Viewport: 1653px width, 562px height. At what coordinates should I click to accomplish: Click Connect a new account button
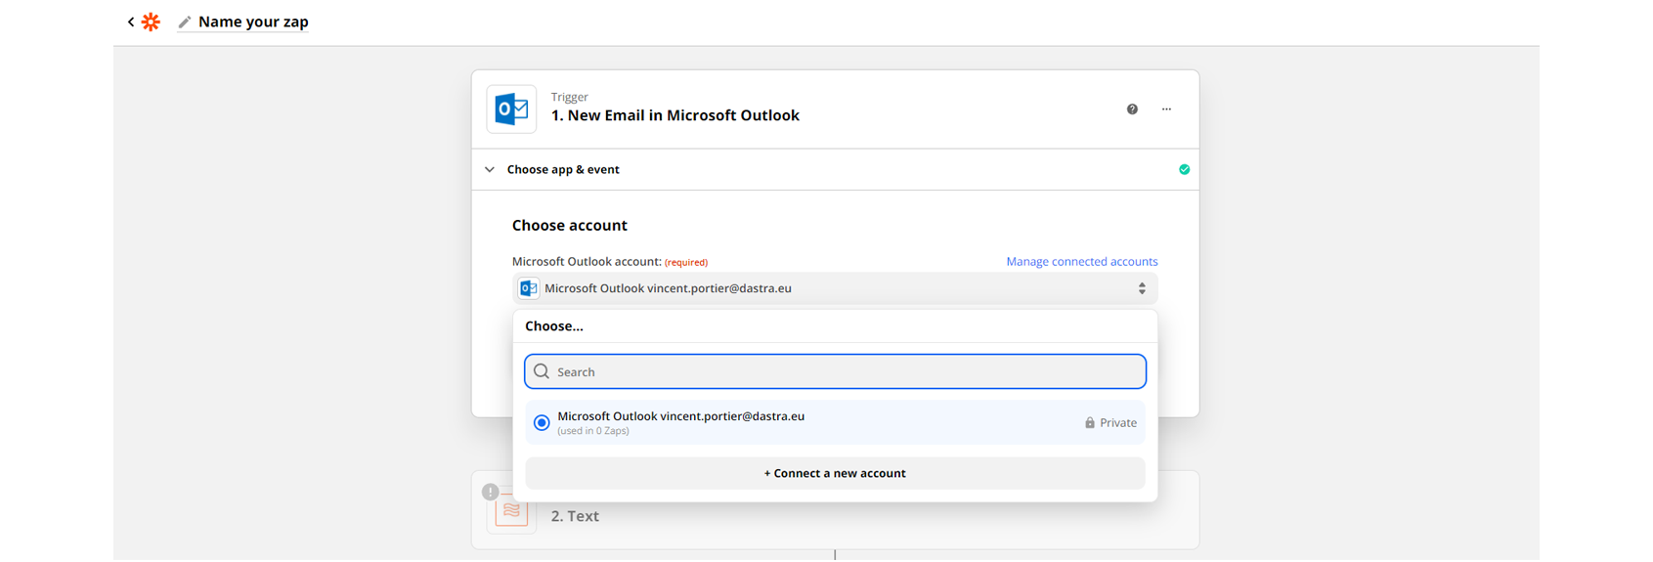coord(835,473)
